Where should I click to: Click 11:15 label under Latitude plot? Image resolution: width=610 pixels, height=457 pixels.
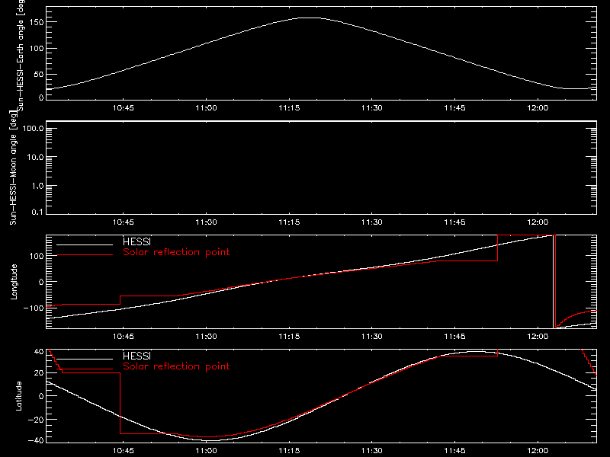coord(289,451)
